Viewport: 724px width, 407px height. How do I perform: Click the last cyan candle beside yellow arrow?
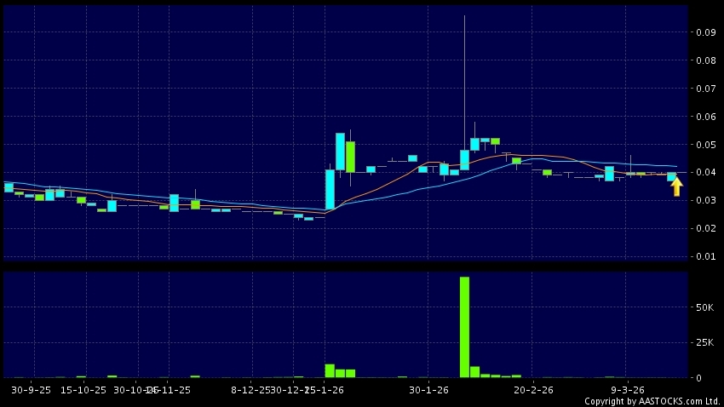[671, 177]
